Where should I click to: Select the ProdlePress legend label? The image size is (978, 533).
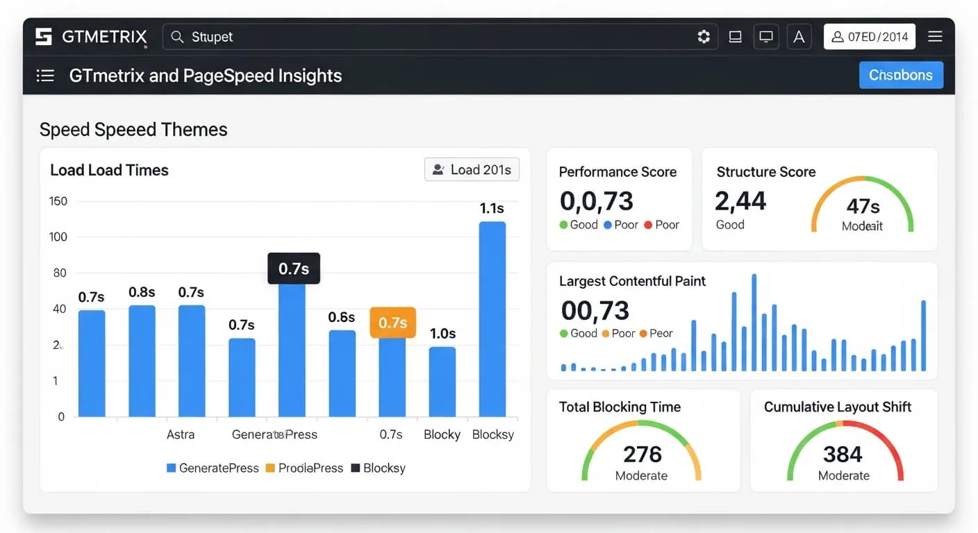coord(310,468)
